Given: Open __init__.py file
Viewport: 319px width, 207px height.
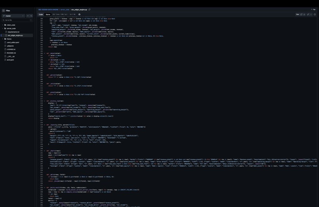Looking at the screenshot, I should pyautogui.click(x=11, y=56).
